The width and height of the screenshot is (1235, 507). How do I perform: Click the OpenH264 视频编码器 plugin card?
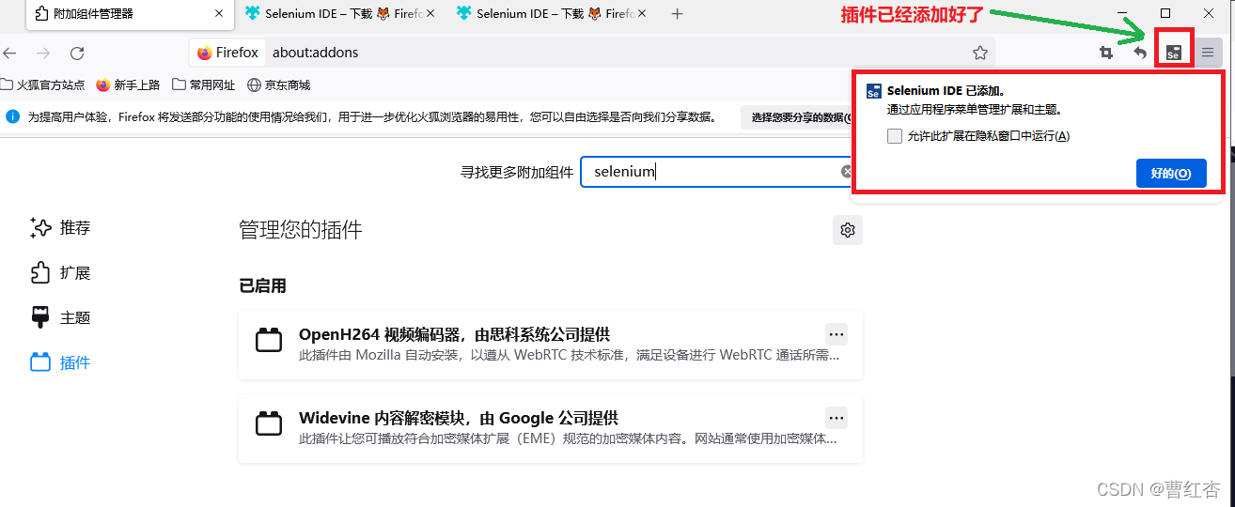551,346
